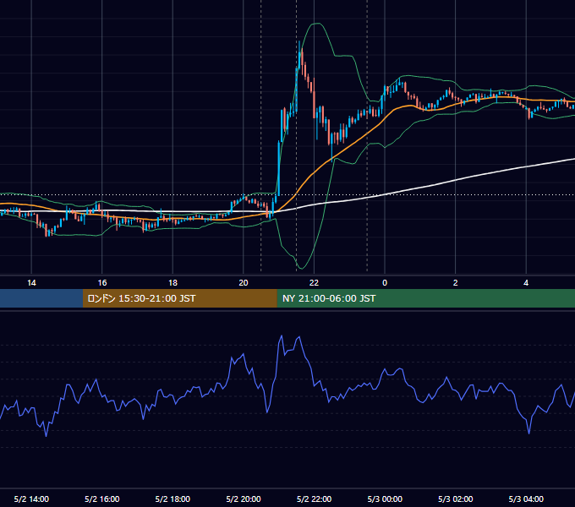The width and height of the screenshot is (575, 507).
Task: Click the 20 hour label on the upper time axis
Action: click(244, 283)
